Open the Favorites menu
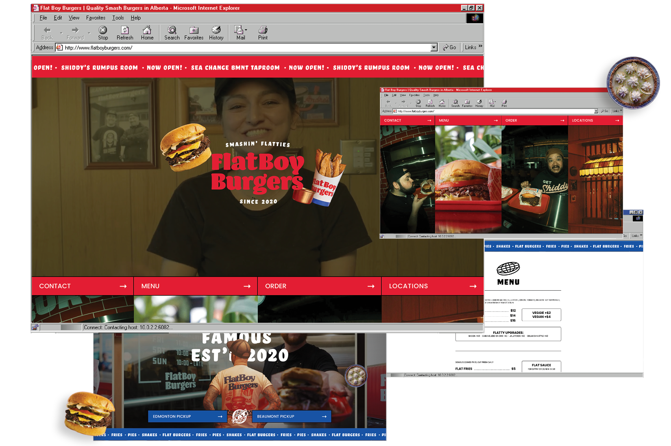Viewport: 671px width, 446px height. pyautogui.click(x=96, y=17)
